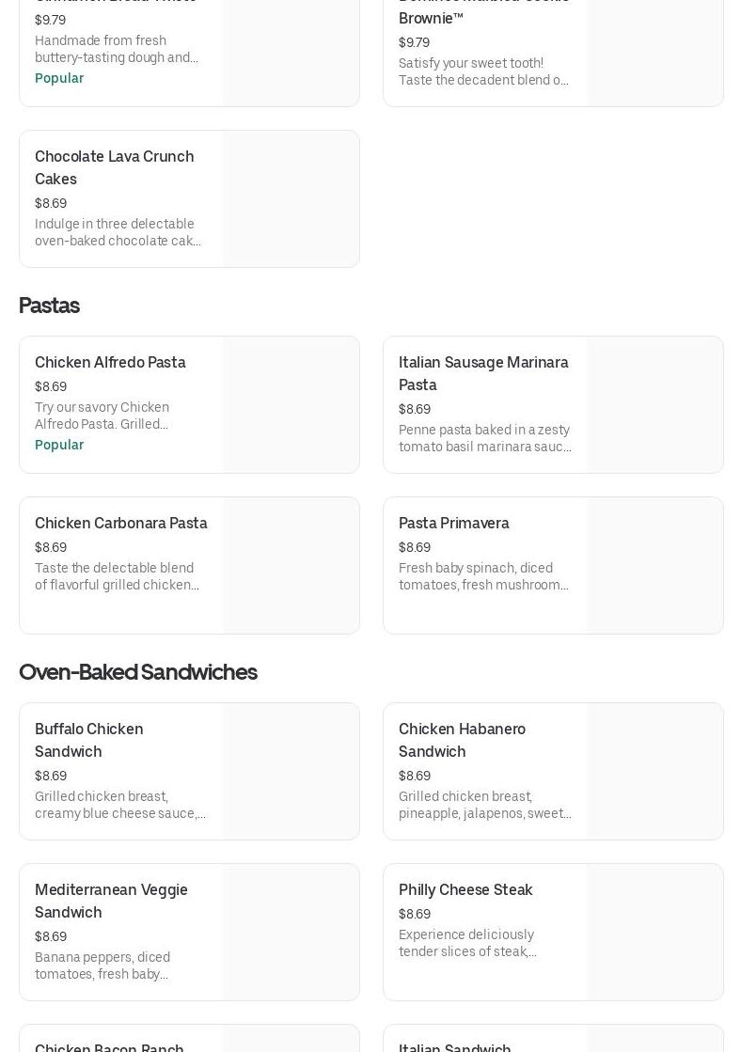Open Mediterranean Veggie Sandwich item
The image size is (756, 1052).
(111, 901)
